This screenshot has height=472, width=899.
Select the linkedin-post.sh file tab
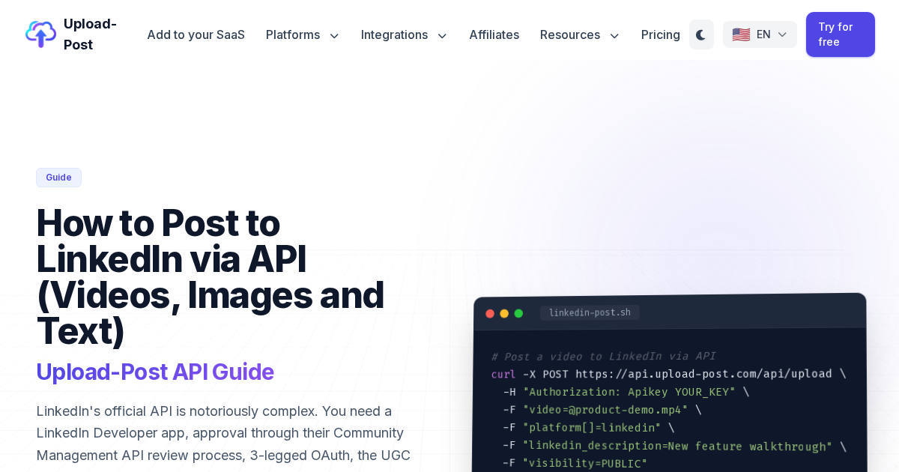(x=590, y=312)
